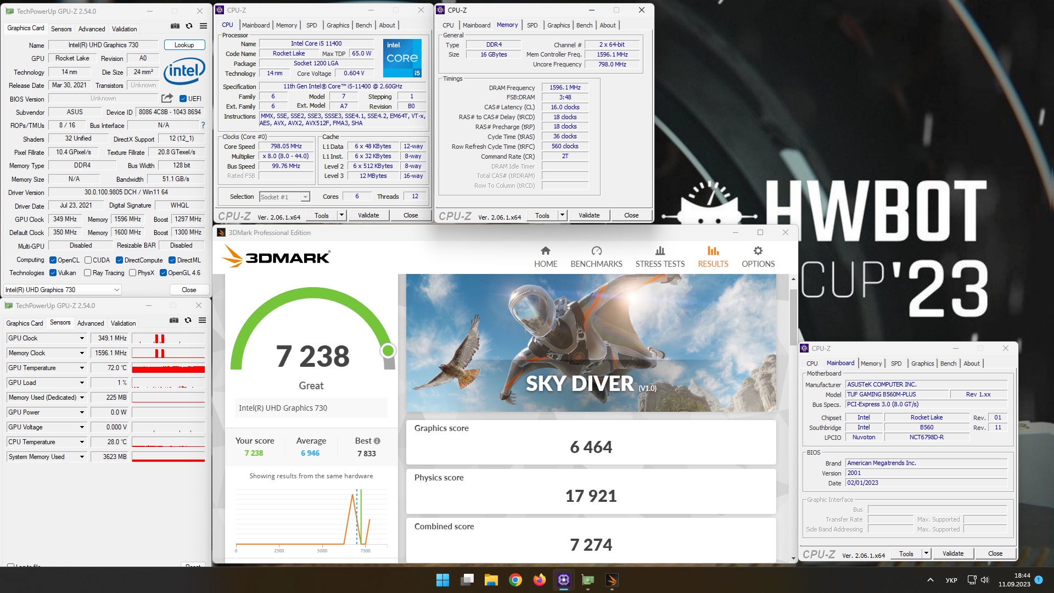Click Close button in top GPU-Z window
The width and height of the screenshot is (1054, 593).
[x=189, y=290]
